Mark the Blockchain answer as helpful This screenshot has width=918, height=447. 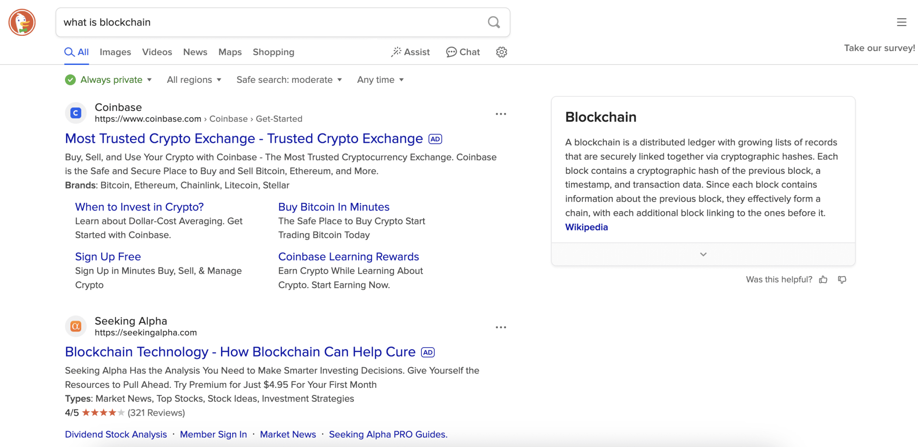click(x=823, y=279)
